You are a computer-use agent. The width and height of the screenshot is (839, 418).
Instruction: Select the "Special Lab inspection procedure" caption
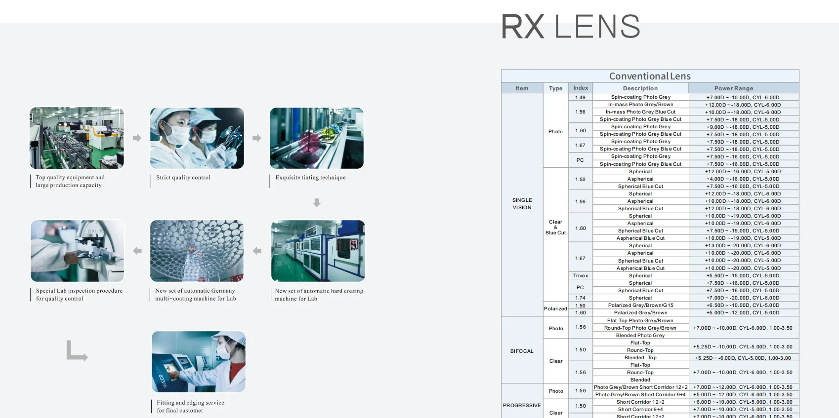[79, 295]
